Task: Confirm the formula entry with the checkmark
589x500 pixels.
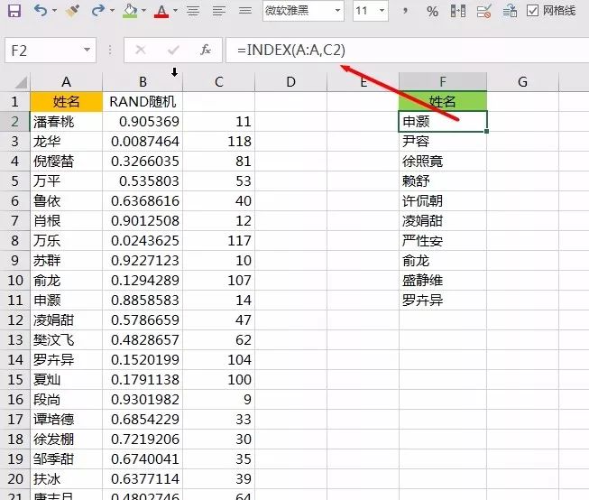Action: [x=173, y=50]
